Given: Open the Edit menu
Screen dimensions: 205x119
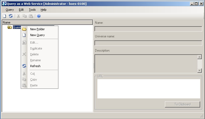Looking at the screenshot, I should point(21,10).
